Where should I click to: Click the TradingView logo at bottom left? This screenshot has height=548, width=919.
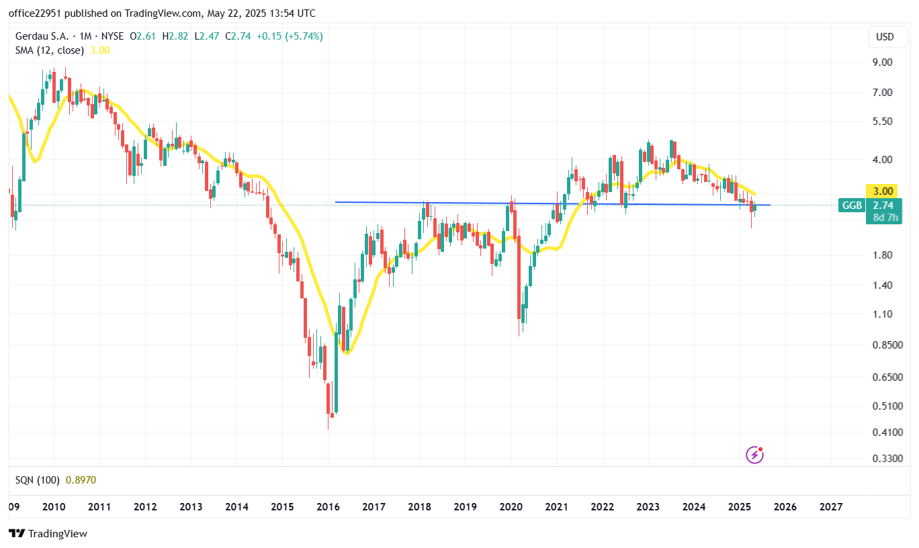[48, 534]
